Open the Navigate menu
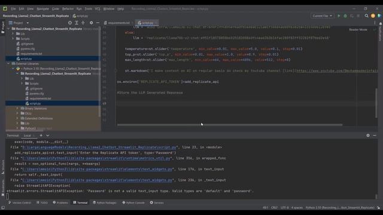Image resolution: width=383 pixels, height=215 pixels. click(x=42, y=9)
